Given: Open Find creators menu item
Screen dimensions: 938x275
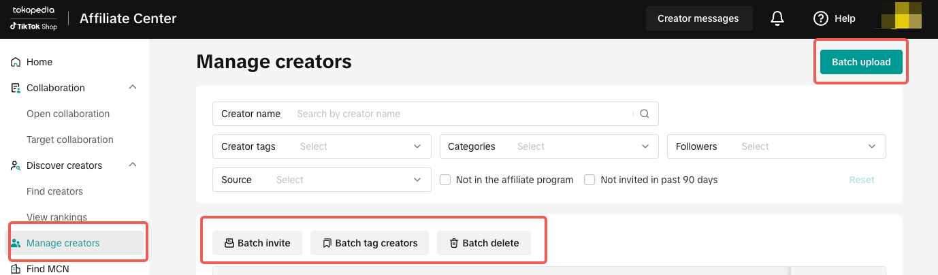Looking at the screenshot, I should (54, 191).
